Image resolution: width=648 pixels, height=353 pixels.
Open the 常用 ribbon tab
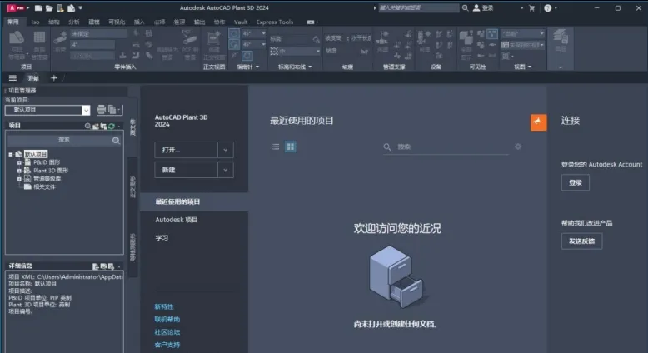pyautogui.click(x=13, y=22)
